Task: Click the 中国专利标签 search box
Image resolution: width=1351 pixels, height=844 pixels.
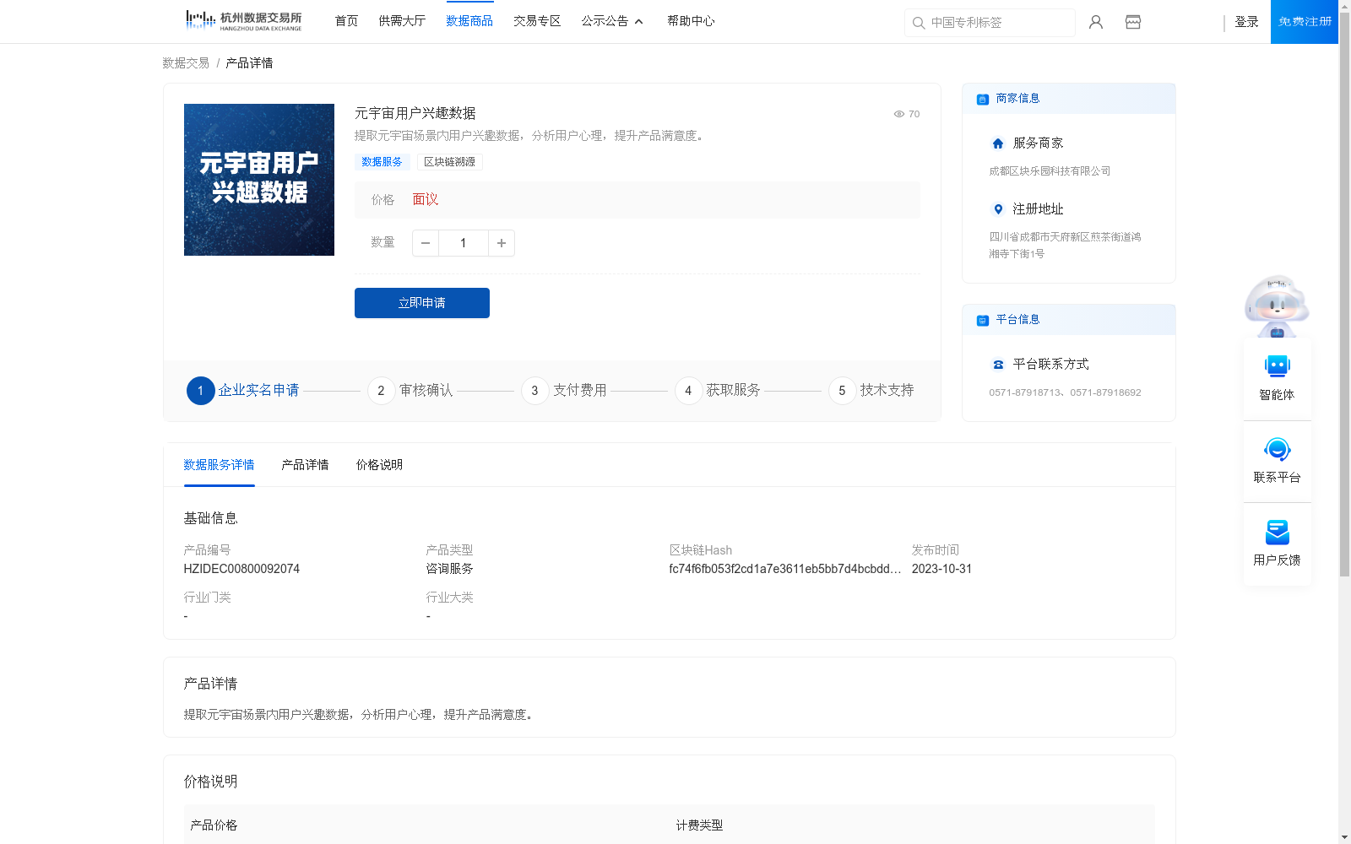Action: point(990,23)
